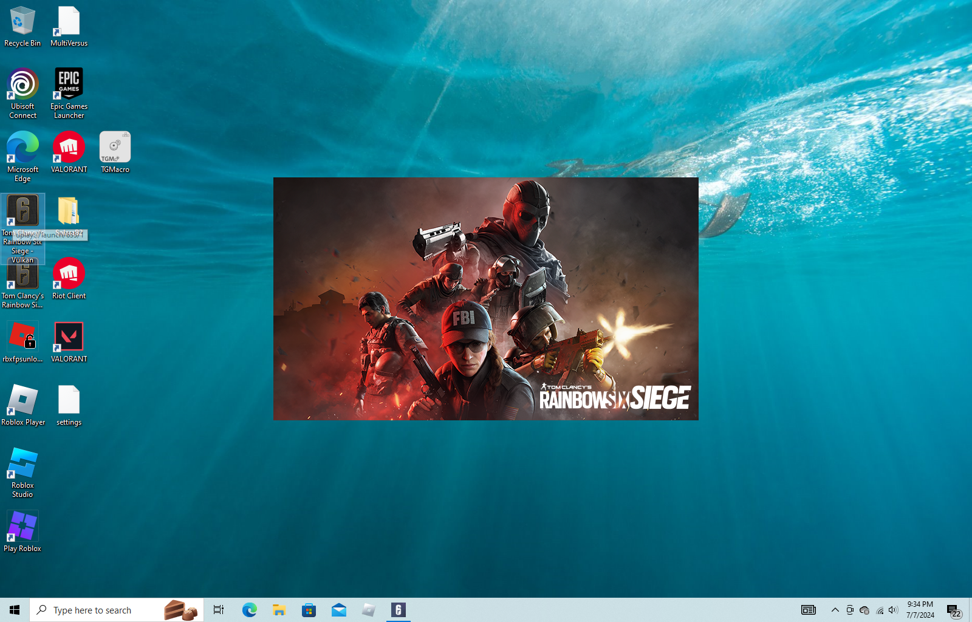Viewport: 972px width, 622px height.
Task: Select the VALORANT shortcut with red fist icon
Action: click(69, 152)
